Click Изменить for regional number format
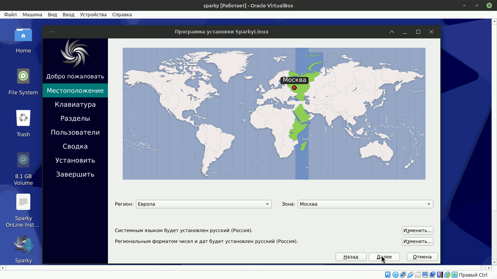The height and width of the screenshot is (279, 497). pyautogui.click(x=417, y=241)
